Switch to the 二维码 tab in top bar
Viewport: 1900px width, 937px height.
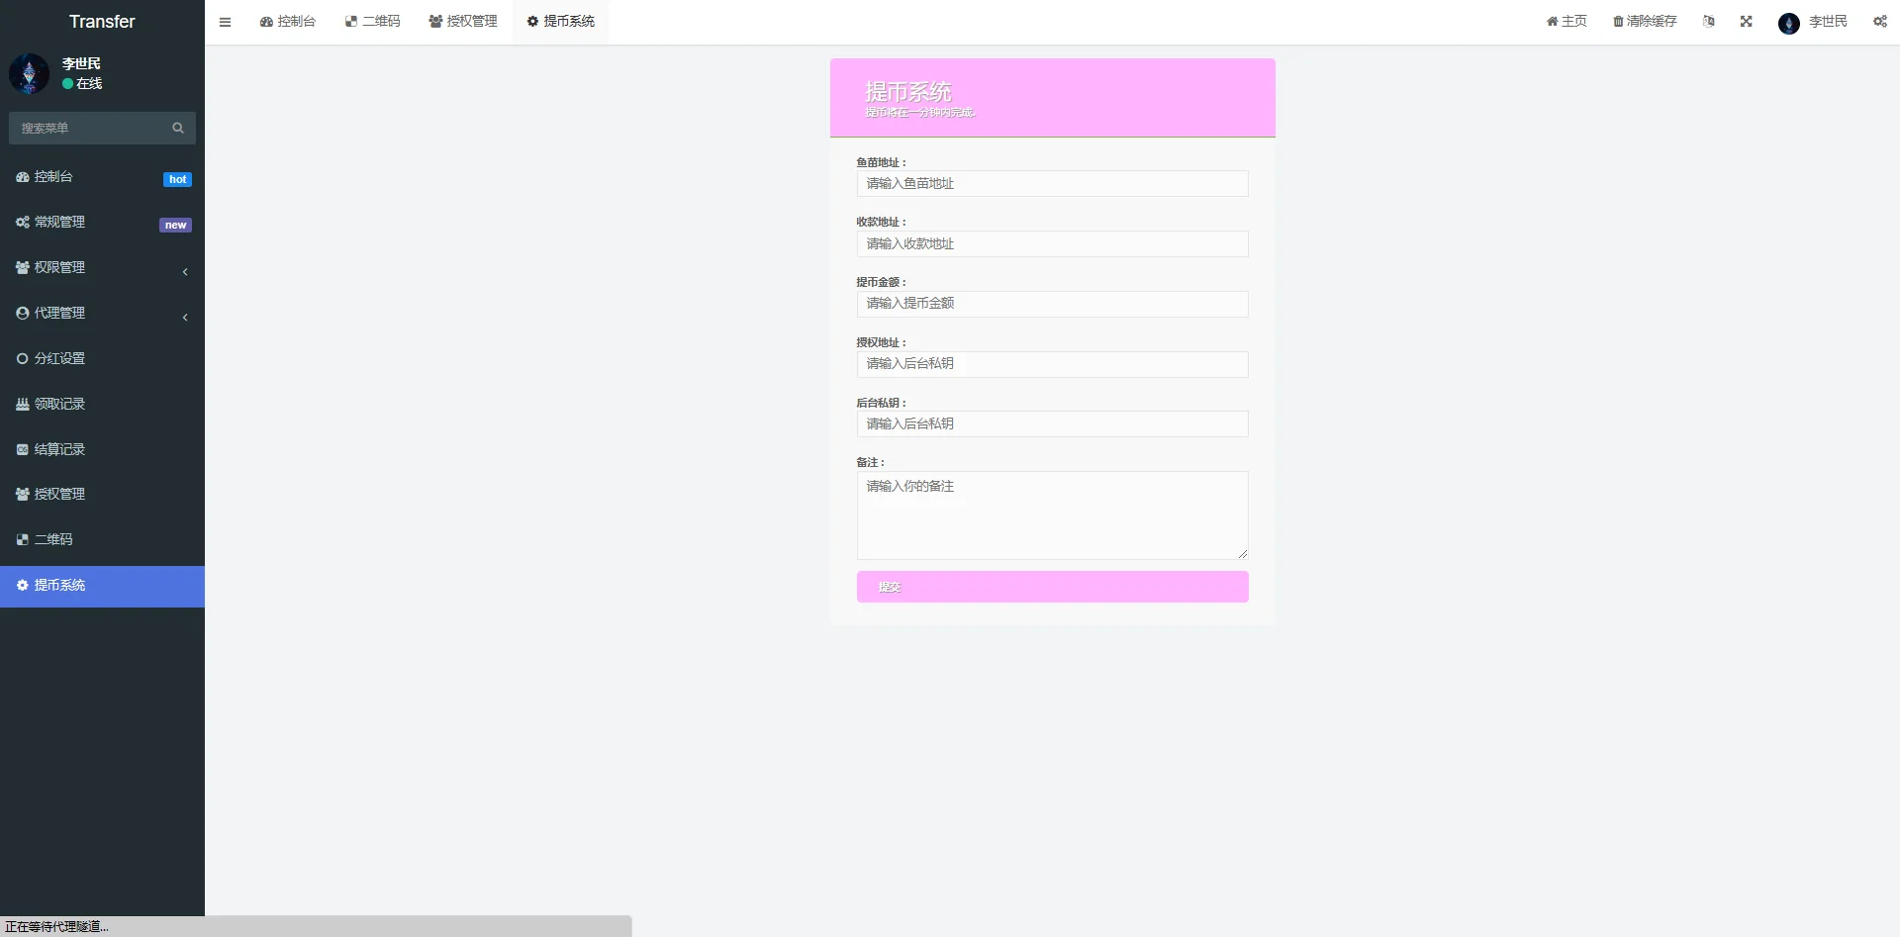point(372,22)
